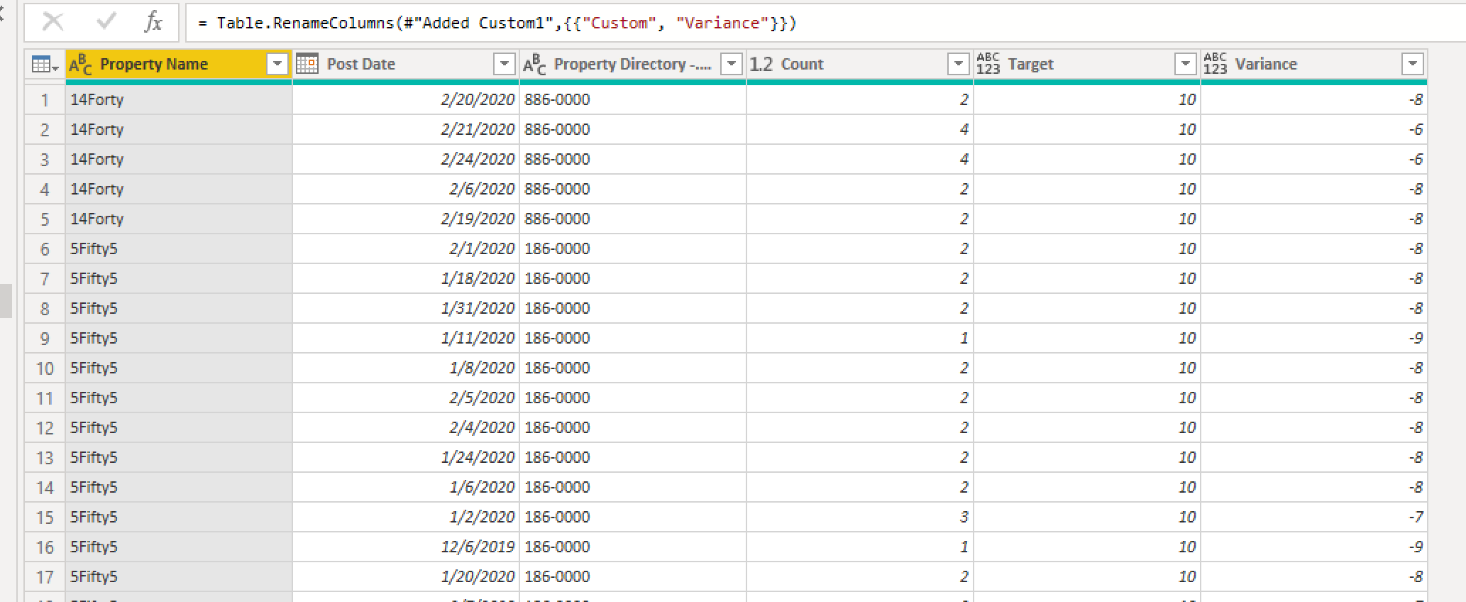Click Post Date cell 2/20/2020
Viewport: 1466px width, 602px height.
pyautogui.click(x=406, y=100)
